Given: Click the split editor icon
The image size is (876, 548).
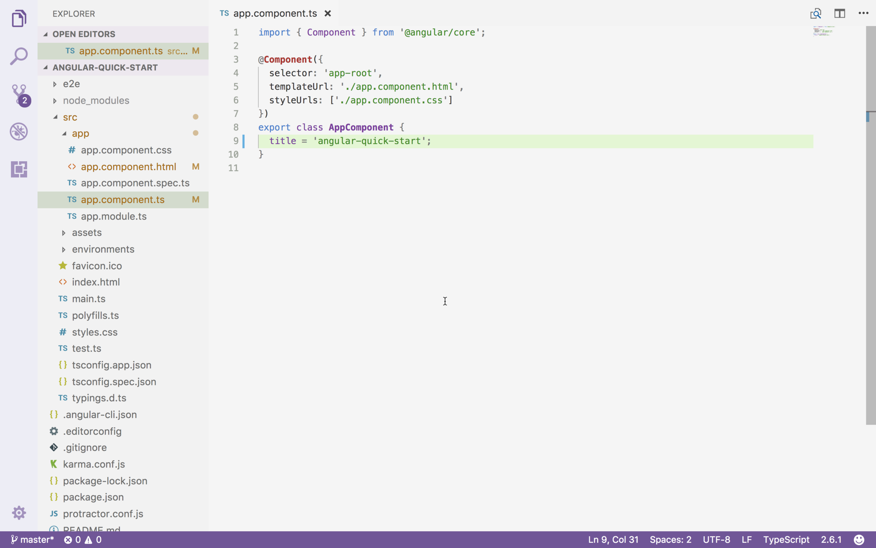Looking at the screenshot, I should click(x=839, y=13).
